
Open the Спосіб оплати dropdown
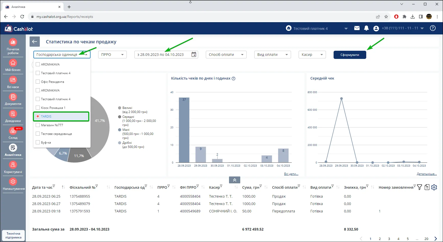point(226,55)
